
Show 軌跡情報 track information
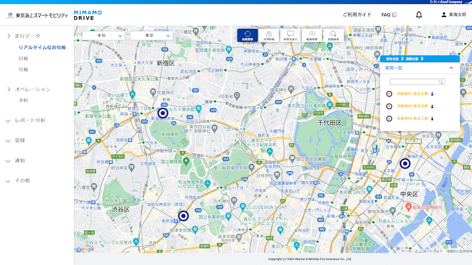[x=312, y=35]
